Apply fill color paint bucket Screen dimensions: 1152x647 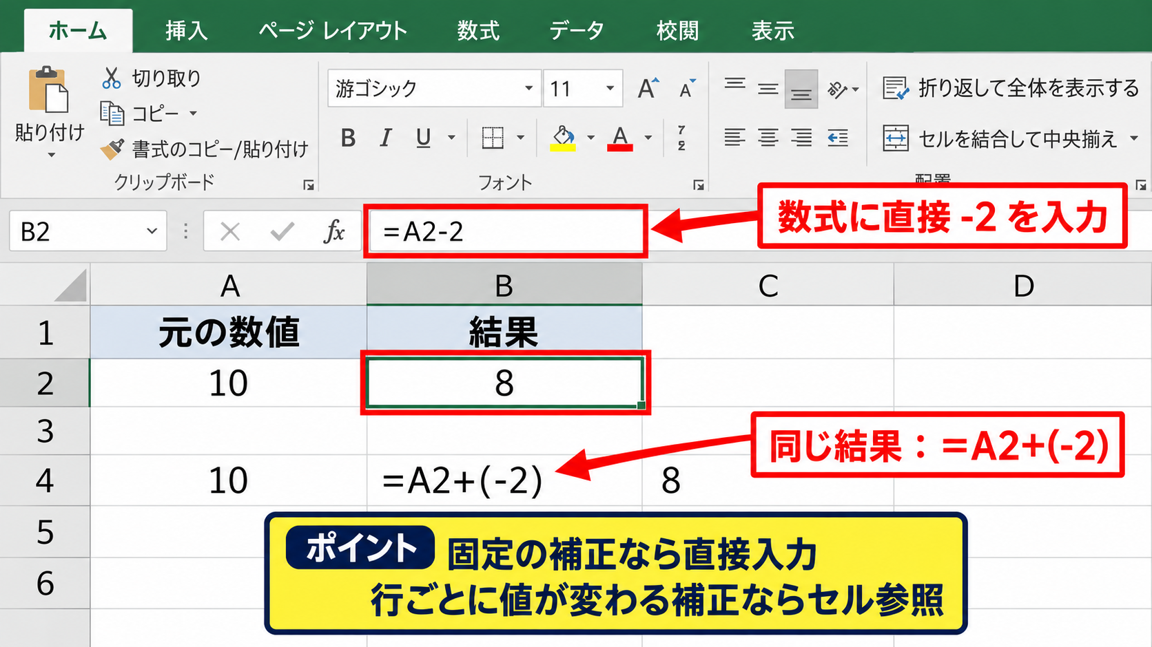pos(563,138)
